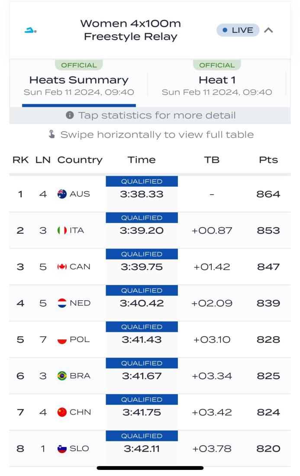This screenshot has width=300, height=476.
Task: Click the LIVE status badge
Action: [238, 30]
